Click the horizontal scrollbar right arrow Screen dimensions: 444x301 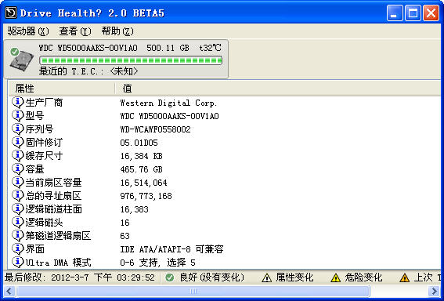pyautogui.click(x=434, y=291)
